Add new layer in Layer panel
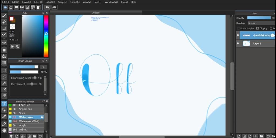276x138 pixels. point(239,136)
